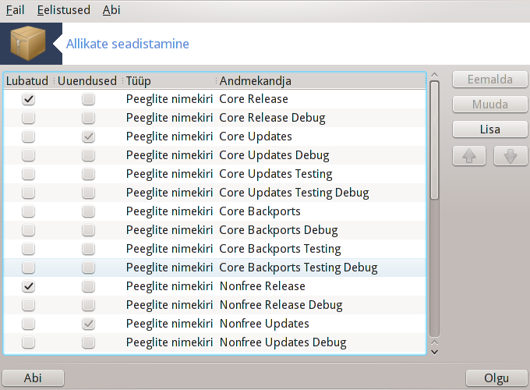
Task: Click the bottom scroll-up chevron
Action: pos(435,343)
